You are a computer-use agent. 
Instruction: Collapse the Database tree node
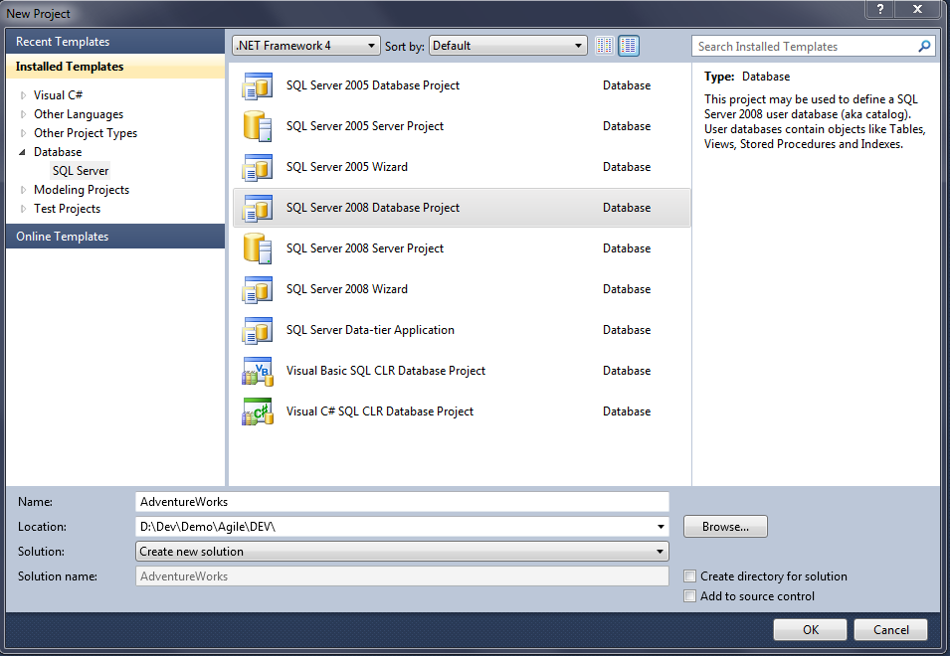click(23, 152)
